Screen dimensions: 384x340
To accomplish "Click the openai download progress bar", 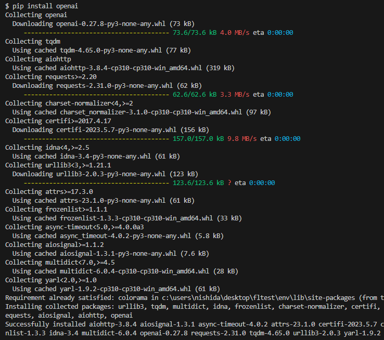I will (x=96, y=33).
